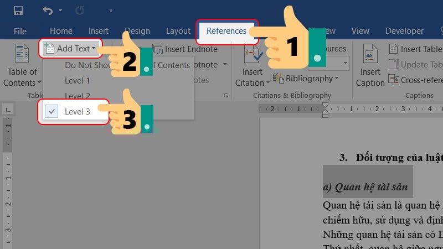This screenshot has width=443, height=249.
Task: Switch to the Insert tab
Action: (x=99, y=31)
